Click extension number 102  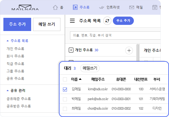[x=141, y=108]
